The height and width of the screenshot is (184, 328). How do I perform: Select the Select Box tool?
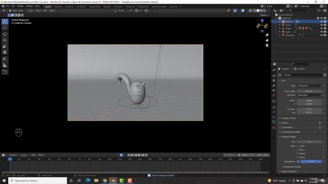pyautogui.click(x=5, y=21)
